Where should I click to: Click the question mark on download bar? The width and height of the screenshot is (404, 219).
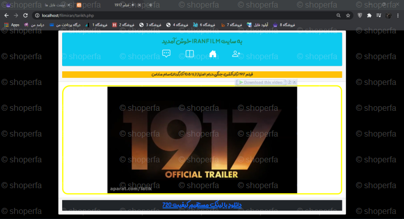pyautogui.click(x=289, y=82)
